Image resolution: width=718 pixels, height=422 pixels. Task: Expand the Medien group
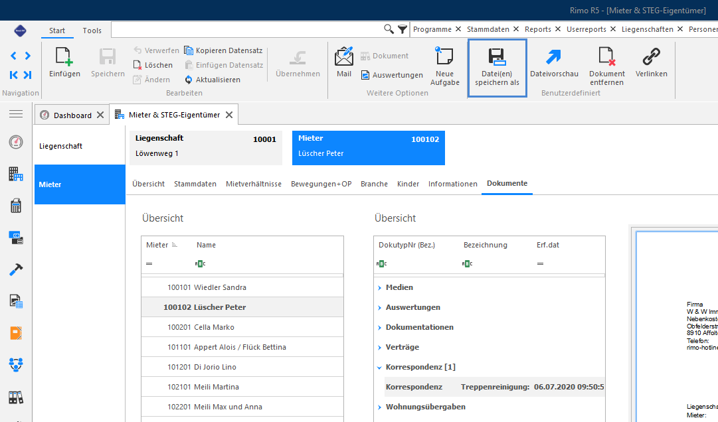tap(380, 287)
